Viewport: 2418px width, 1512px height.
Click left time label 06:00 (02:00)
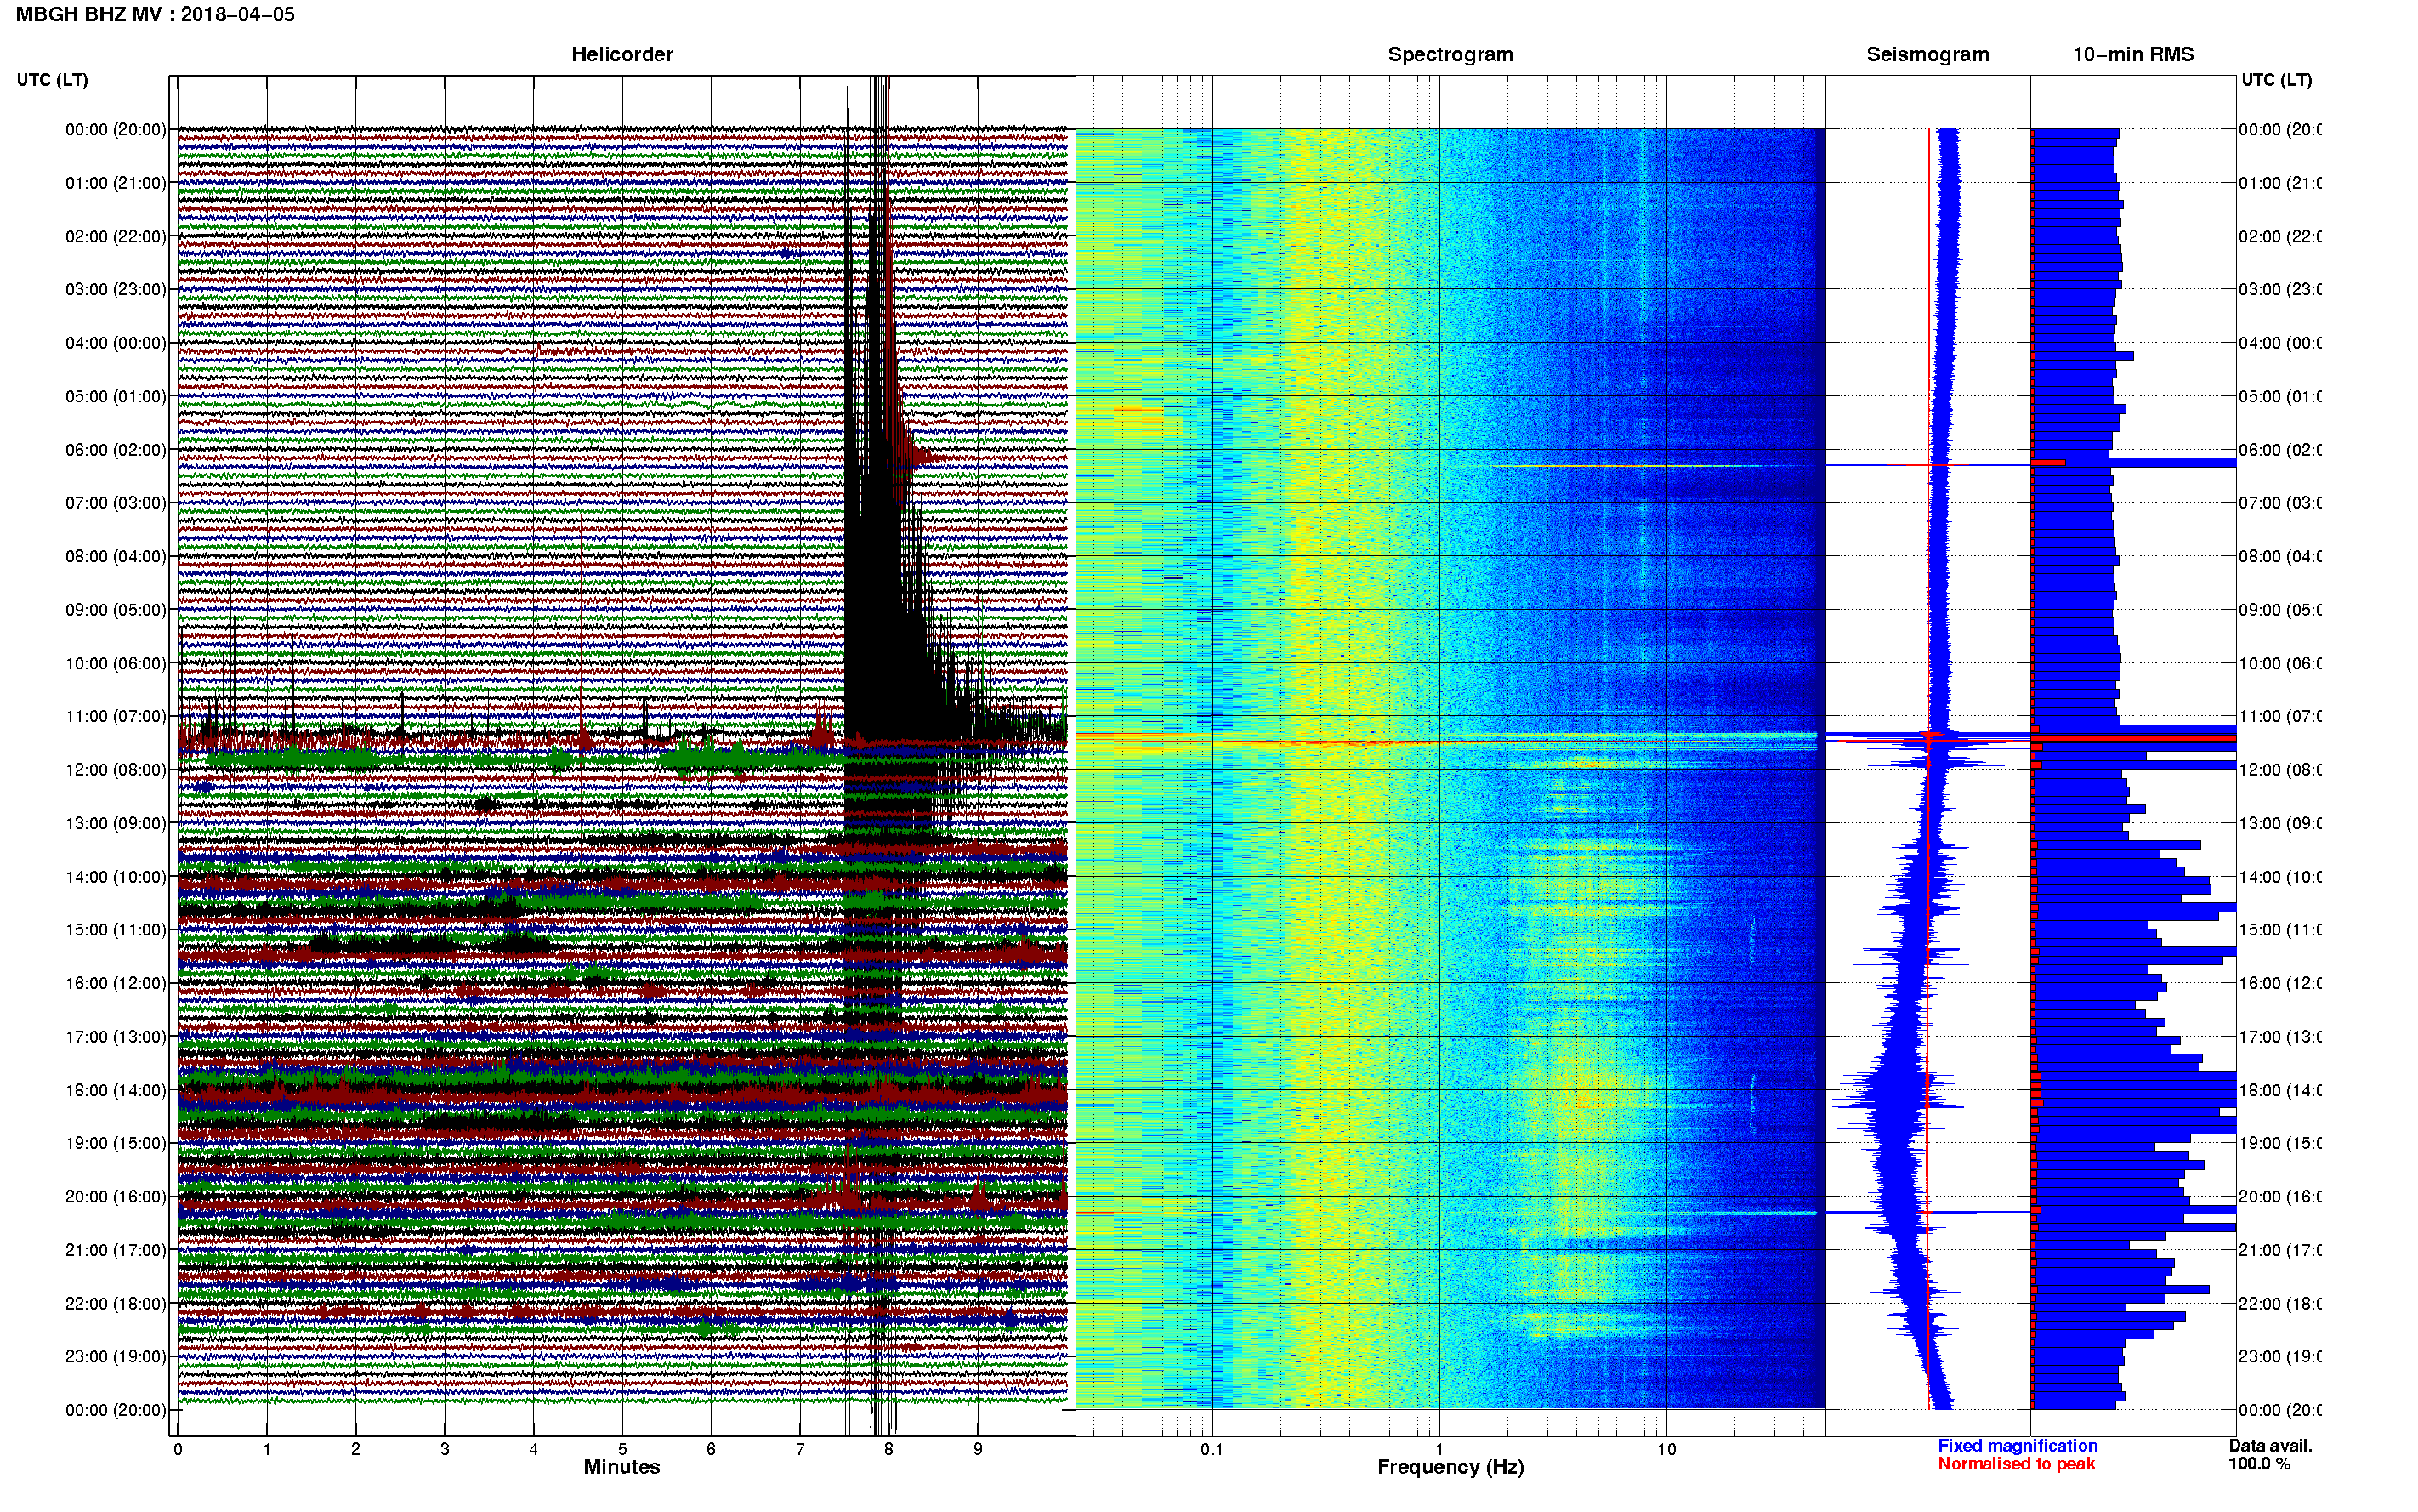tap(115, 450)
